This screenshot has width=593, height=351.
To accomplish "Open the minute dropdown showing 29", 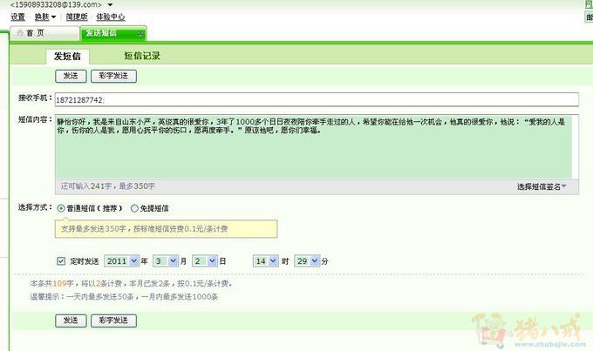I will point(307,261).
